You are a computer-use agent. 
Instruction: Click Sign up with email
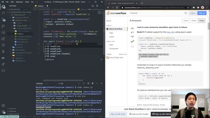click(117, 114)
